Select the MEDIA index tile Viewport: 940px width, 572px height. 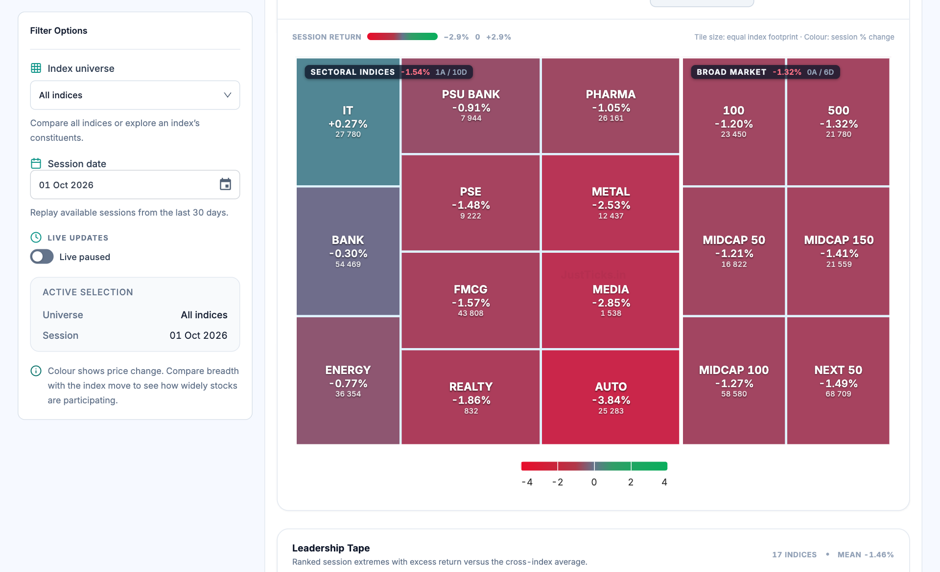[611, 300]
